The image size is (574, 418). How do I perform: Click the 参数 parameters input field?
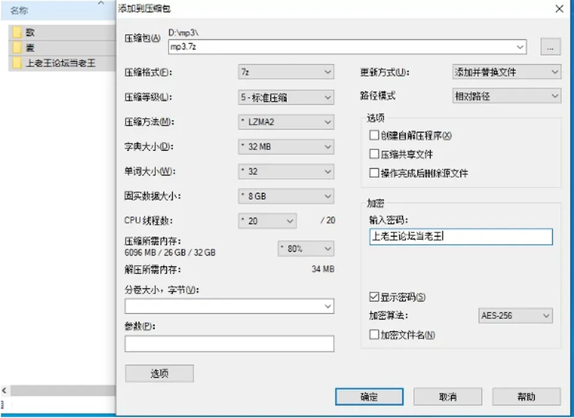(229, 344)
